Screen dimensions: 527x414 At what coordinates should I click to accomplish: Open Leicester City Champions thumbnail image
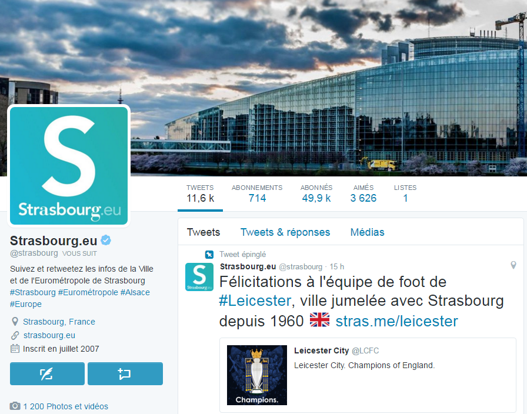[257, 375]
